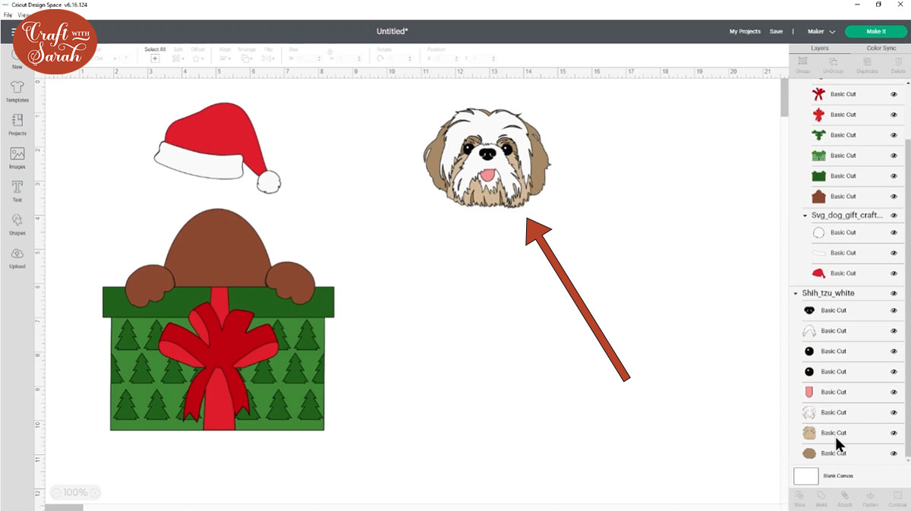This screenshot has width=911, height=511.
Task: Save the project
Action: (776, 32)
